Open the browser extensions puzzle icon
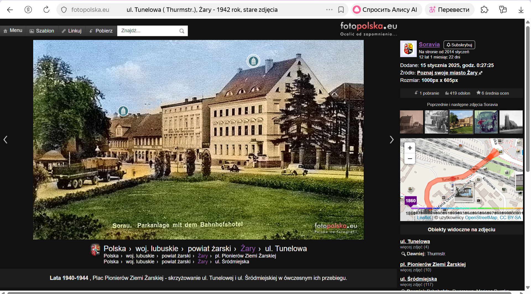531x294 pixels. click(x=484, y=10)
